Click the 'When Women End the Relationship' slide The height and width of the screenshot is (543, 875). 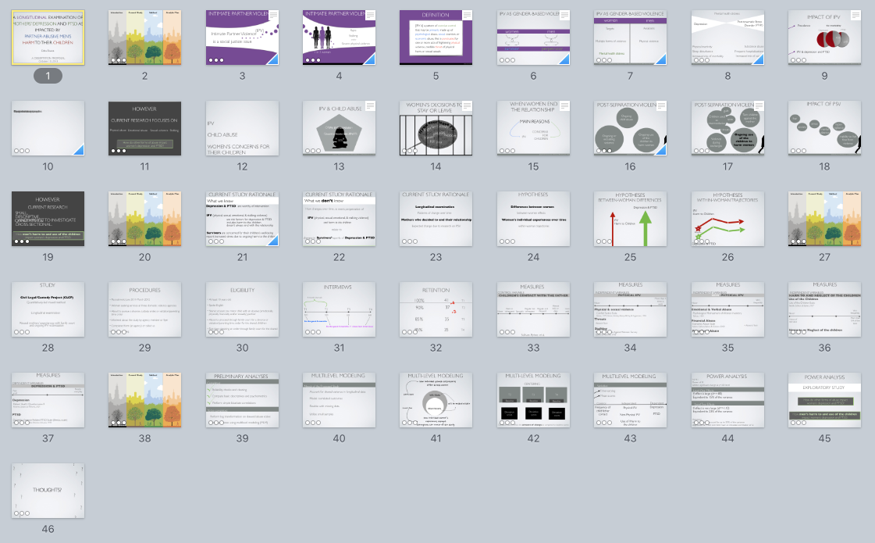click(x=533, y=127)
